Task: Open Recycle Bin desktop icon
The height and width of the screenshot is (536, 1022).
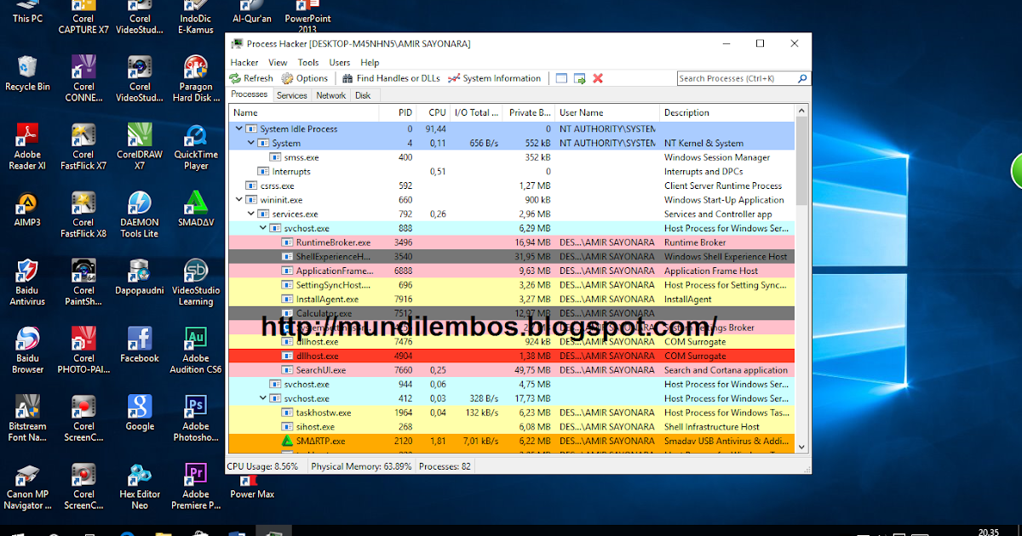Action: pyautogui.click(x=27, y=73)
